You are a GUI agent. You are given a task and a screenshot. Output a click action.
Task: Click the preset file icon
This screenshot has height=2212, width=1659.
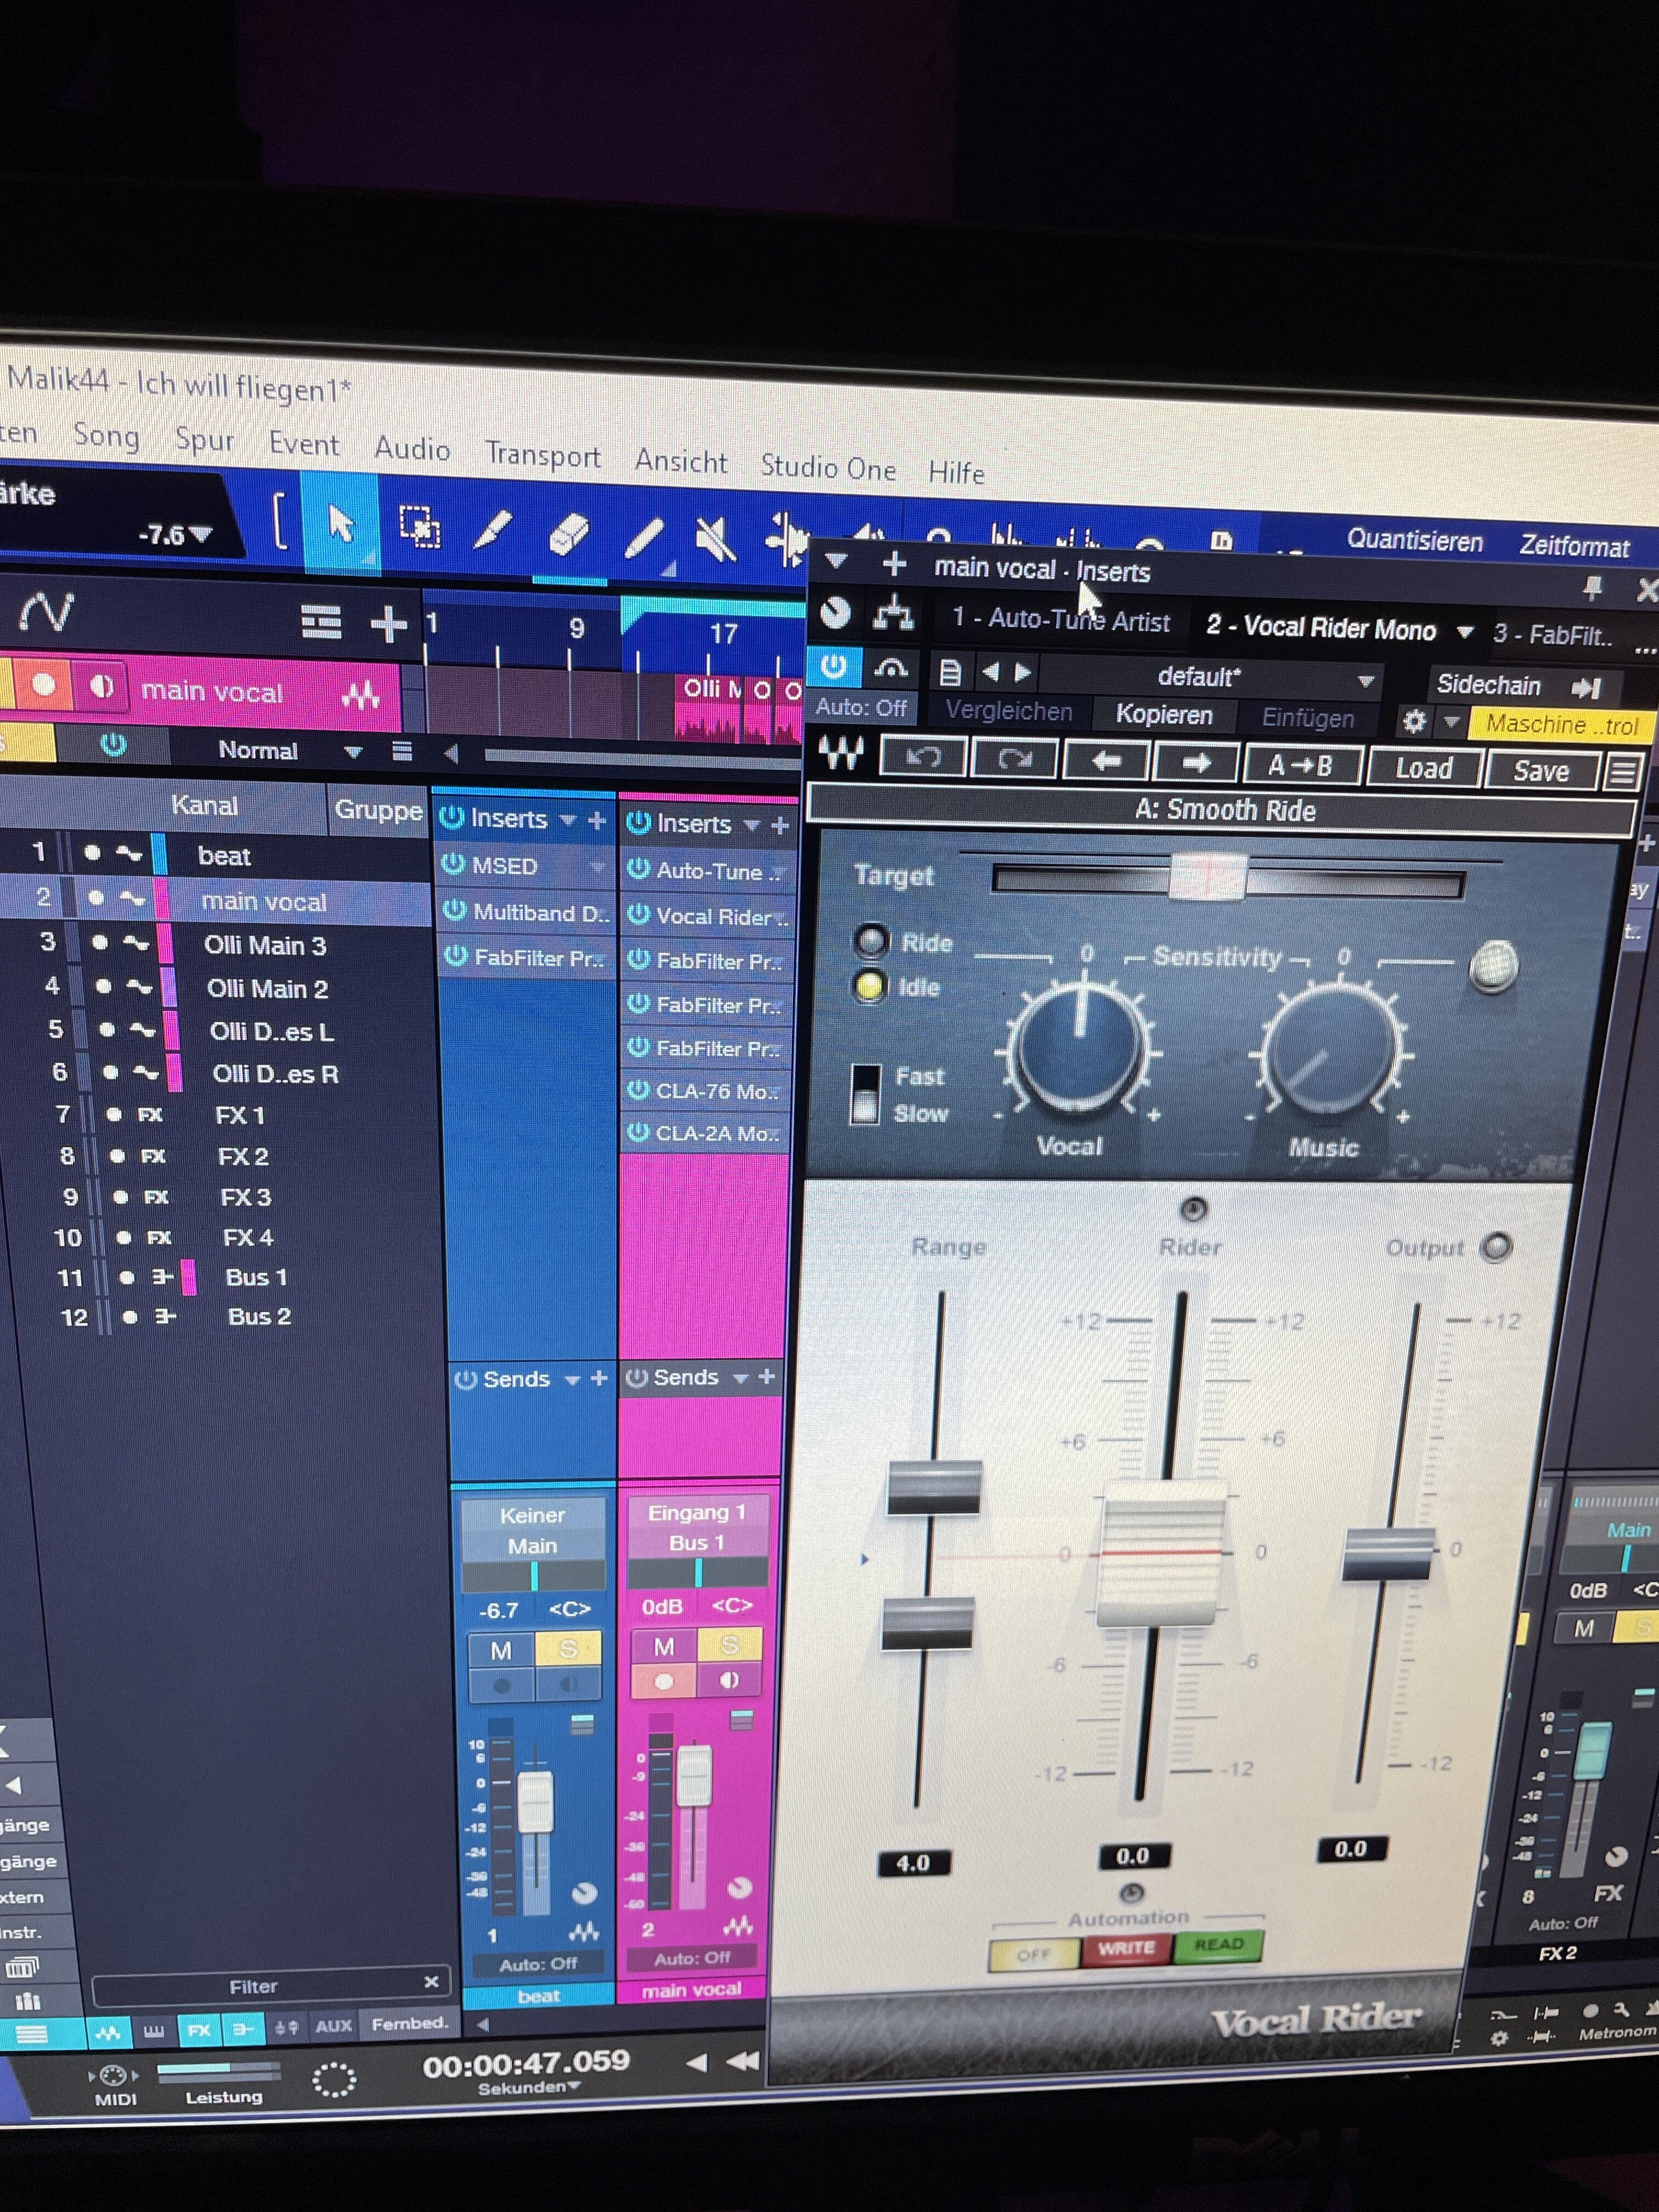click(950, 672)
